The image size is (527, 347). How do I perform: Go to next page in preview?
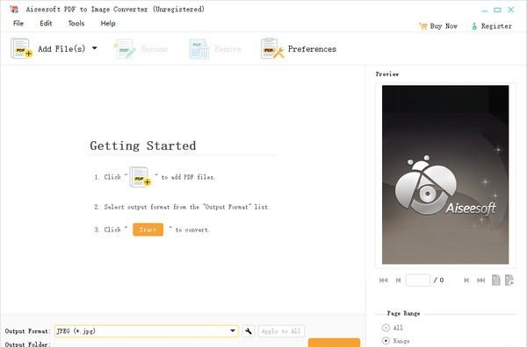click(466, 280)
